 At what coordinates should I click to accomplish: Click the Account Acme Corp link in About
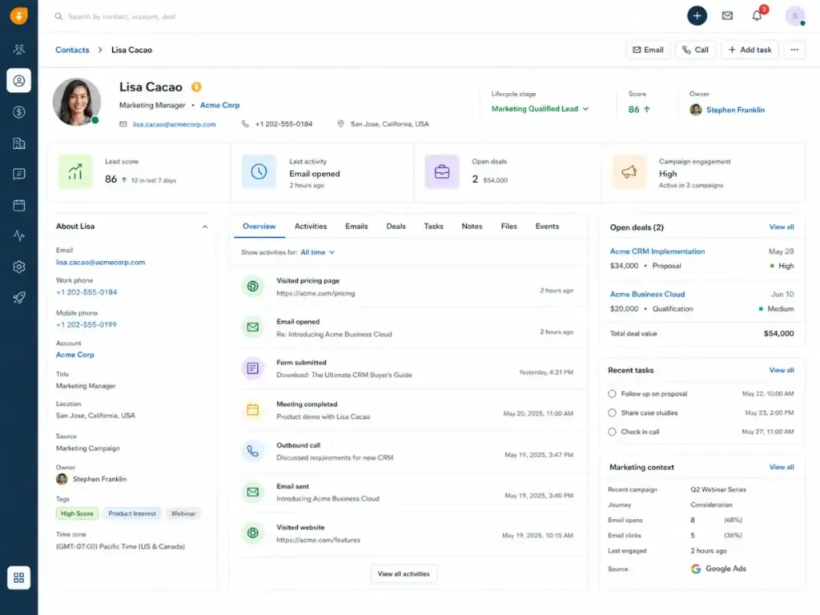74,355
